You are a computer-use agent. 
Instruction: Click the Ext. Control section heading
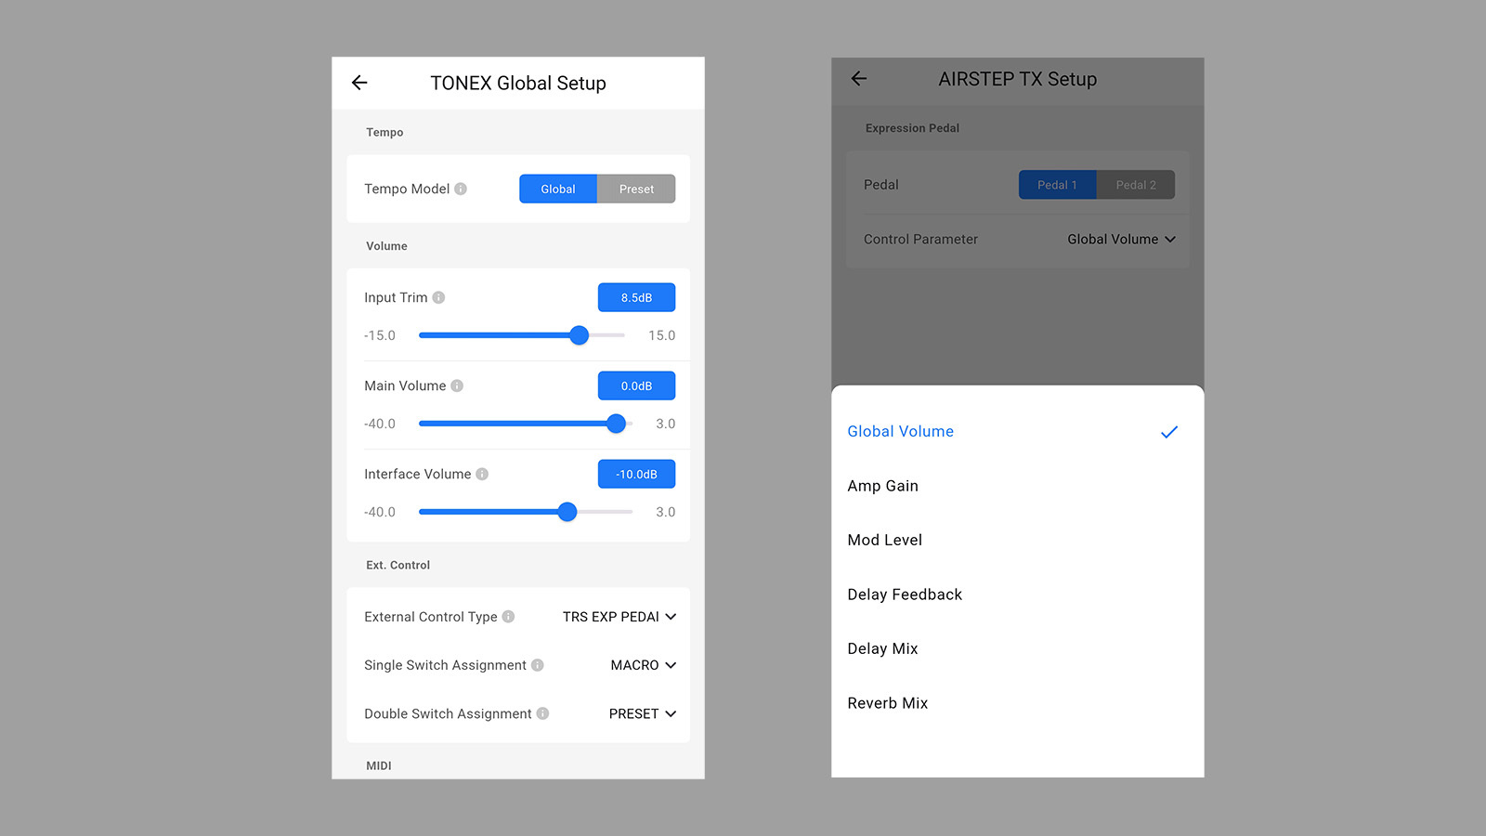pos(398,565)
